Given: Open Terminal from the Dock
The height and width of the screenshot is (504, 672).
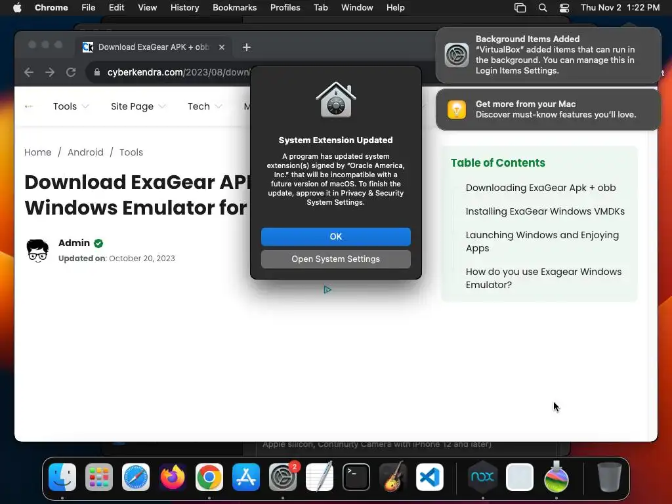Looking at the screenshot, I should [x=356, y=477].
